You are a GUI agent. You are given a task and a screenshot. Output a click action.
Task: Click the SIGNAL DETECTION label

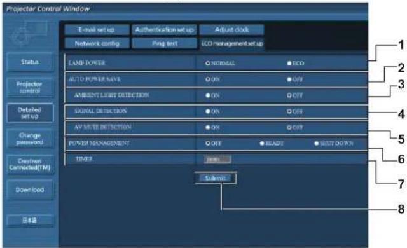pos(100,111)
